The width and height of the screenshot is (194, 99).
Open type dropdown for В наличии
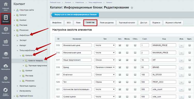pyautogui.click(x=105, y=75)
